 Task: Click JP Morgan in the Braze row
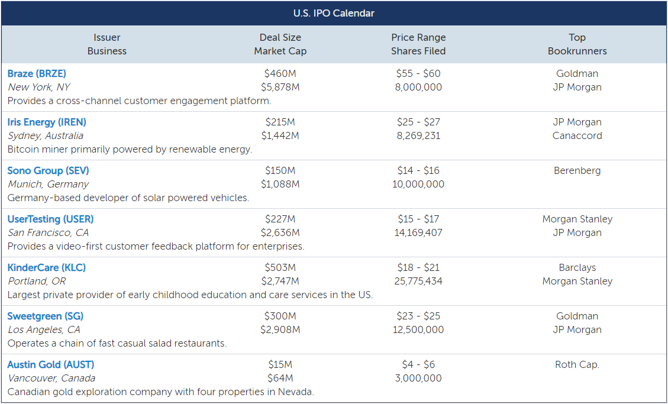pos(577,88)
